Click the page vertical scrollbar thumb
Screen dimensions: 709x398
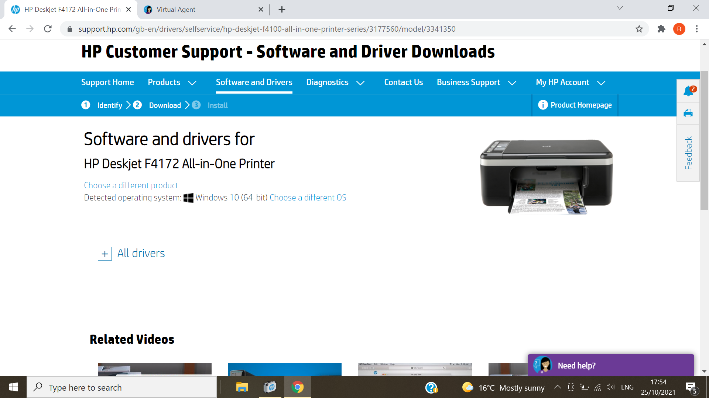click(704, 140)
